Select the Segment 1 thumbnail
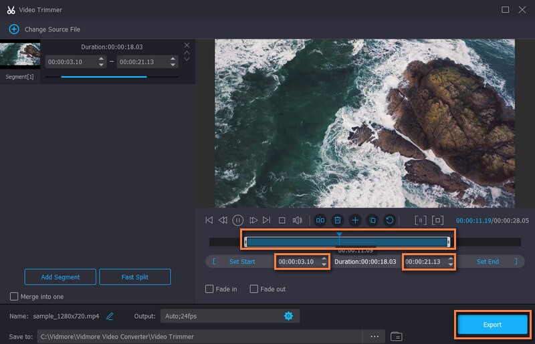 (20, 55)
